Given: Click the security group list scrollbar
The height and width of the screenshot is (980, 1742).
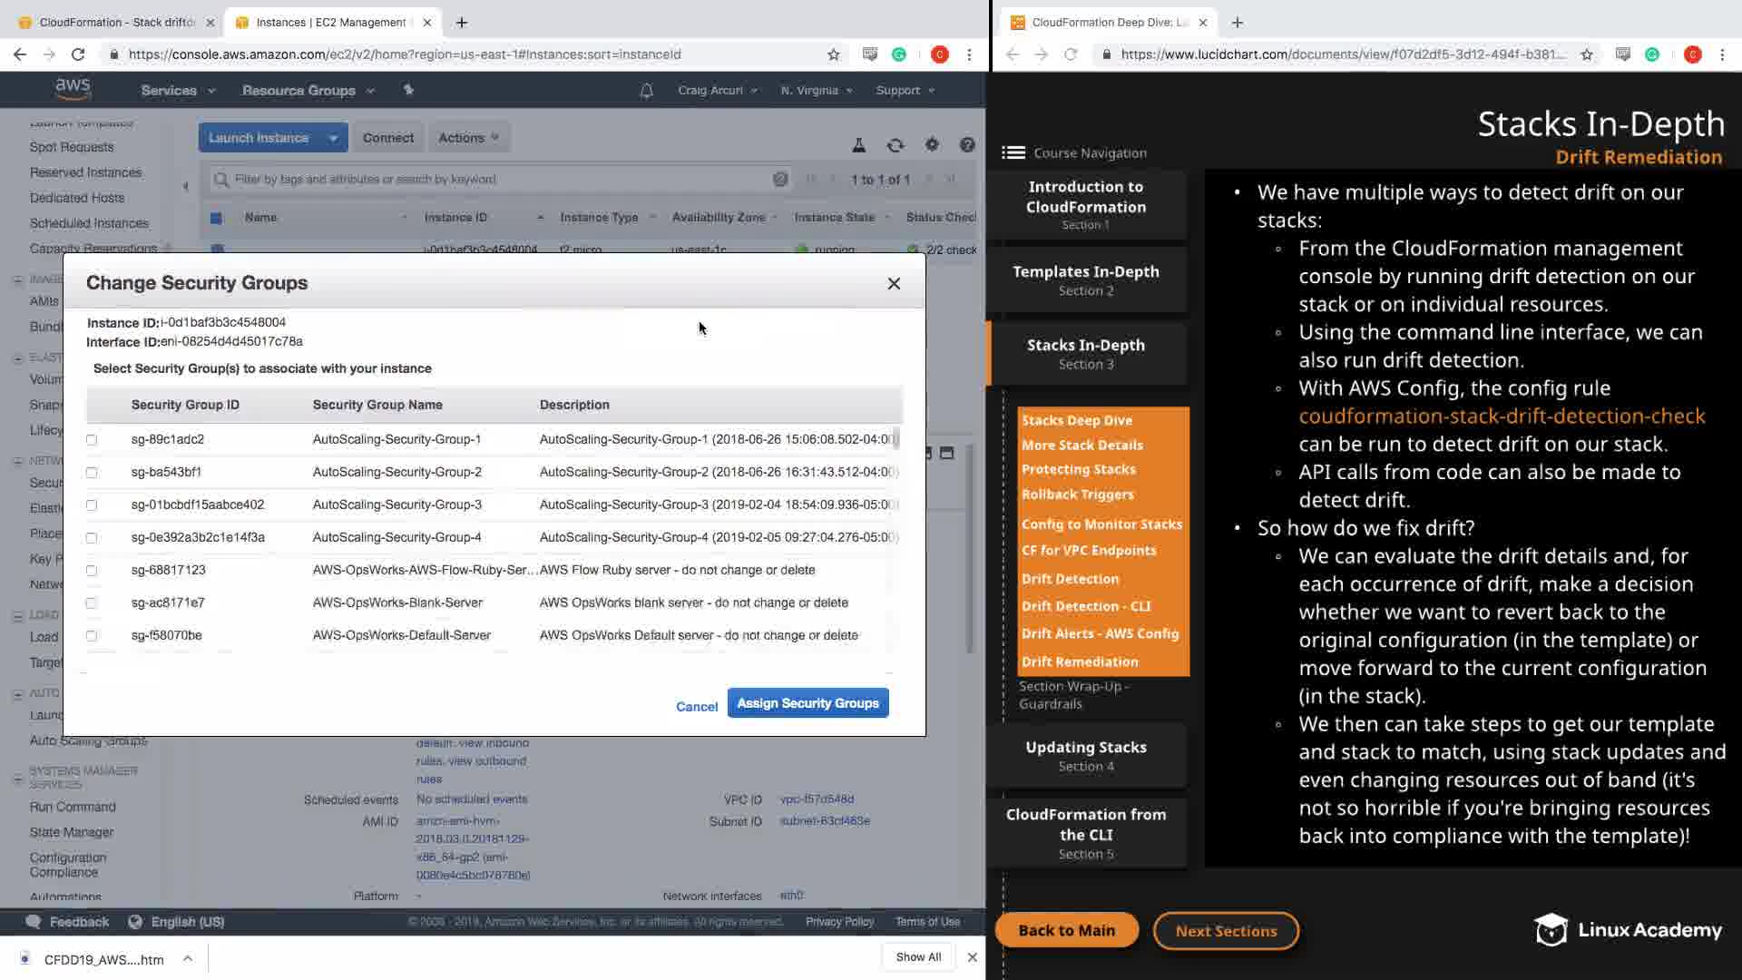Looking at the screenshot, I should click(896, 439).
